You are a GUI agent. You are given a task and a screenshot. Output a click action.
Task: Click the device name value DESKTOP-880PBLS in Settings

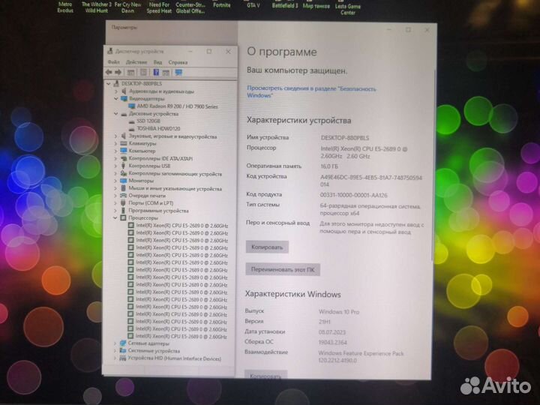[x=345, y=138]
